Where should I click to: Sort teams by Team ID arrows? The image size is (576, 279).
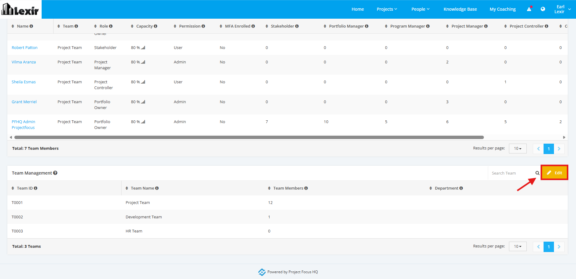click(x=13, y=188)
